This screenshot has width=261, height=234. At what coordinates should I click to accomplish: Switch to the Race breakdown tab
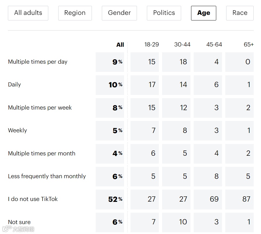tap(240, 13)
